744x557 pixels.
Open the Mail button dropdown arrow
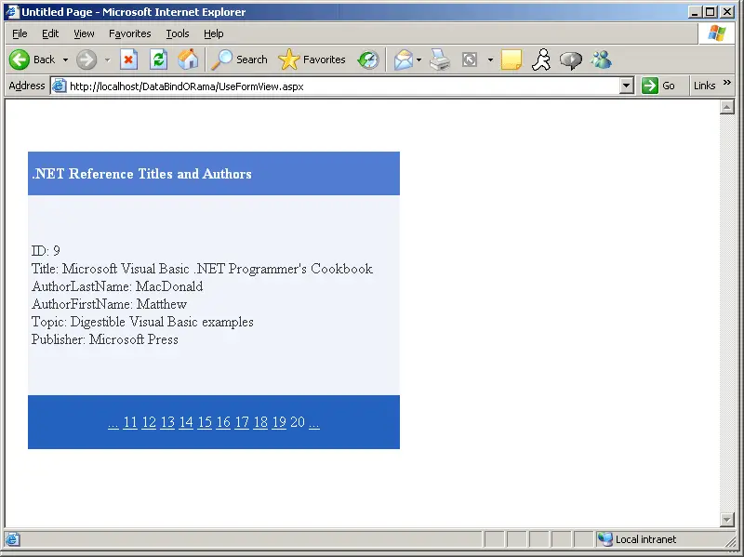coord(418,60)
